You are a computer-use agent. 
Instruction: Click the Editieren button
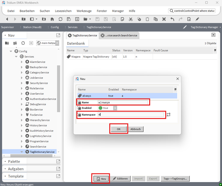(x=120, y=179)
